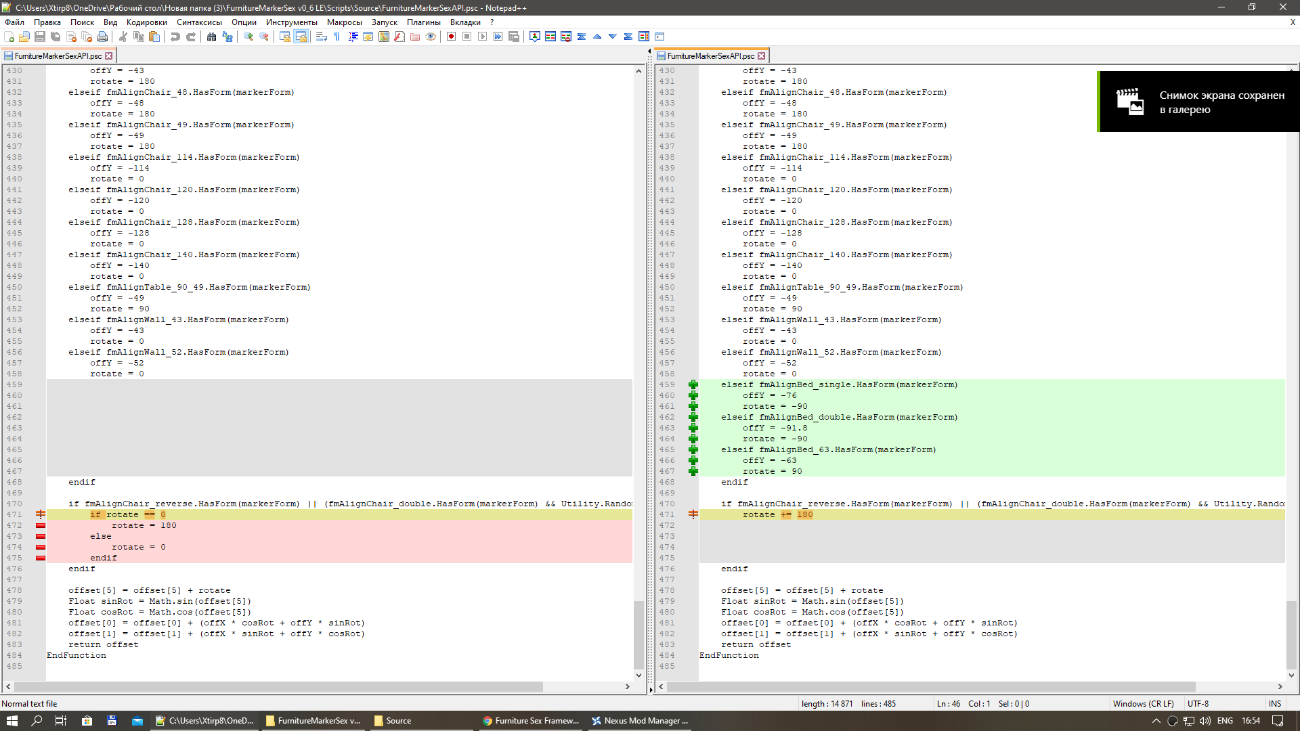Set file as first to compare icon
Viewport: 1300px width, 731px height.
[x=535, y=37]
